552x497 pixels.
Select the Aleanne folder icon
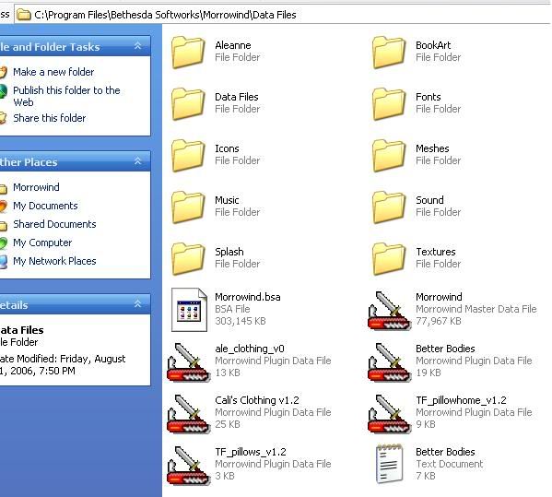[x=188, y=53]
